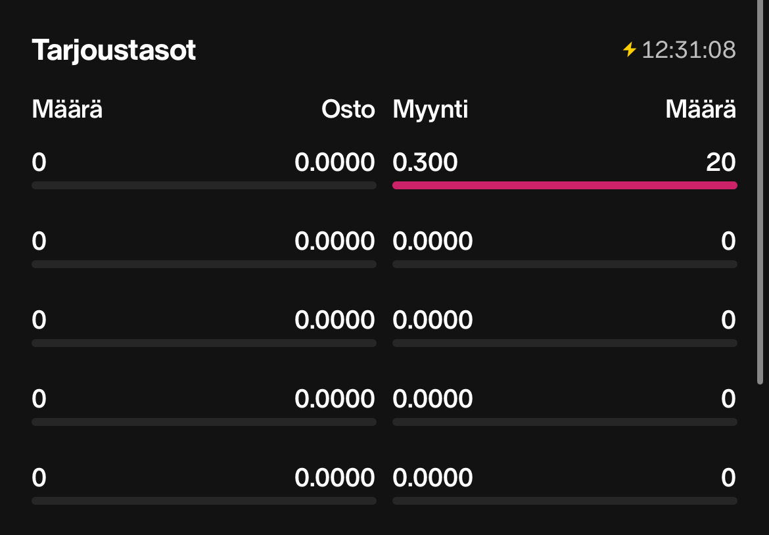Screen dimensions: 769x535
Task: Click the second row sell price 0.0000
Action: pos(432,241)
